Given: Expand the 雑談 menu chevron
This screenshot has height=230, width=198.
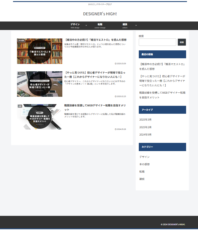Looking at the screenshot, I should (x=136, y=25).
